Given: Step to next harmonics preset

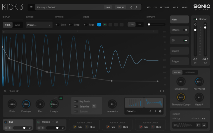Looking at the screenshot, I should 155,111.
